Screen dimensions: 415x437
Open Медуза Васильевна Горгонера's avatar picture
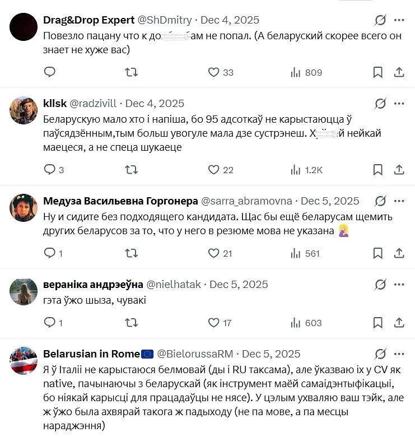(24, 207)
